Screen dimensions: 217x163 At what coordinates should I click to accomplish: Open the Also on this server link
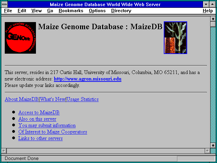(x=37, y=119)
